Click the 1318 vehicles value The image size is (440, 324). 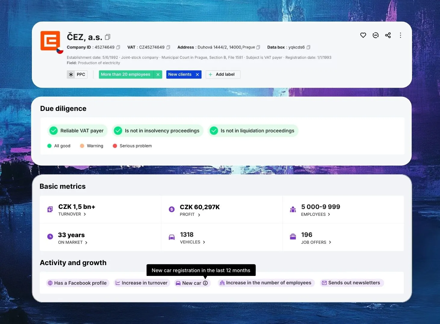coord(187,234)
